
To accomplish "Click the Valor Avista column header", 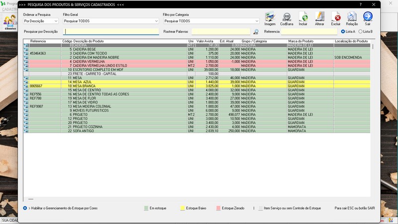I will click(x=205, y=41).
